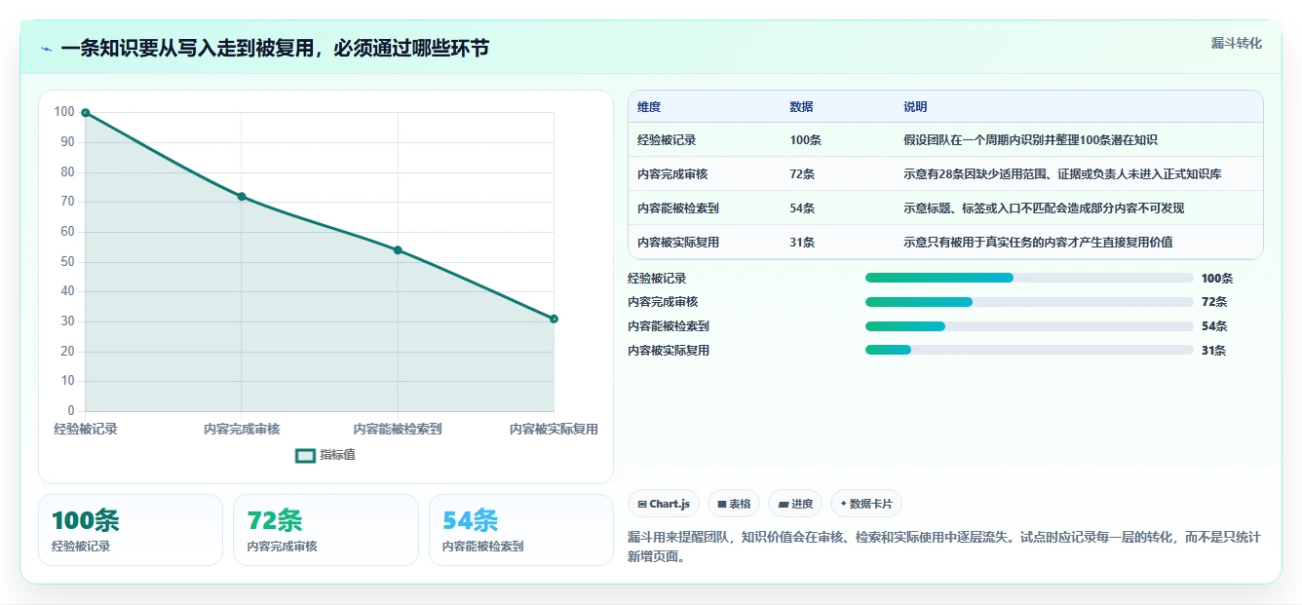Click the y-axis label 100

(64, 112)
